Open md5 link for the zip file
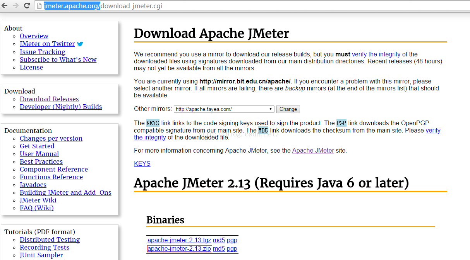The image size is (470, 260). 219,249
